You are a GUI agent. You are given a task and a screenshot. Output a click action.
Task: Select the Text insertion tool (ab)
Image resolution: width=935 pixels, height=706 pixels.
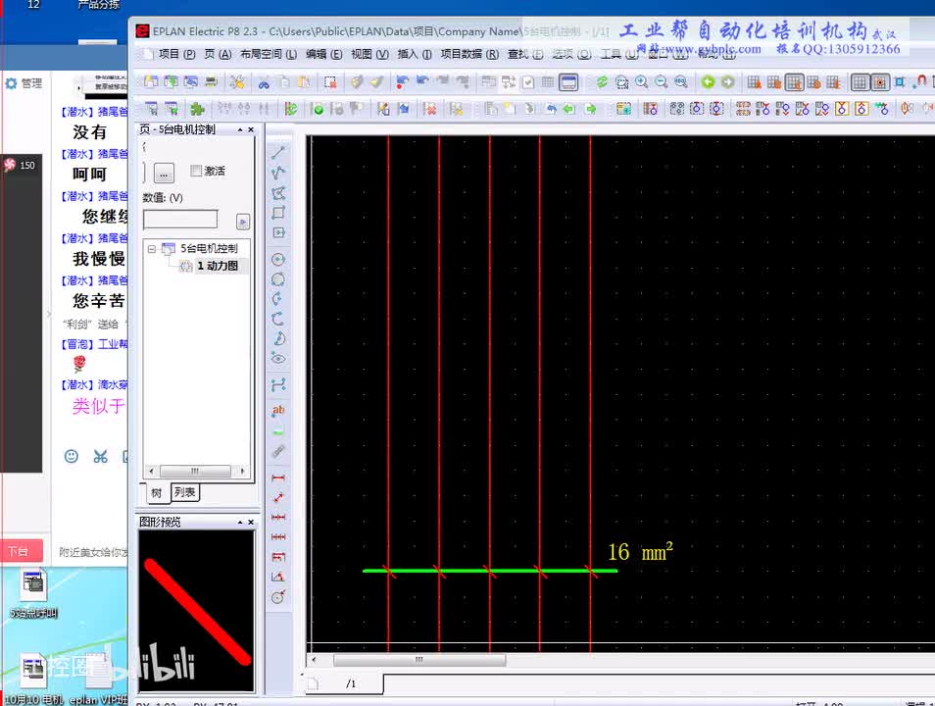(278, 411)
